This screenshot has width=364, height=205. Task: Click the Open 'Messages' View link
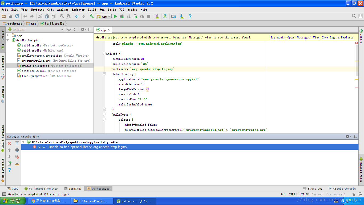[303, 38]
